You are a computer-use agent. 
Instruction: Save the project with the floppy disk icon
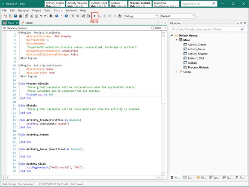tap(15, 16)
